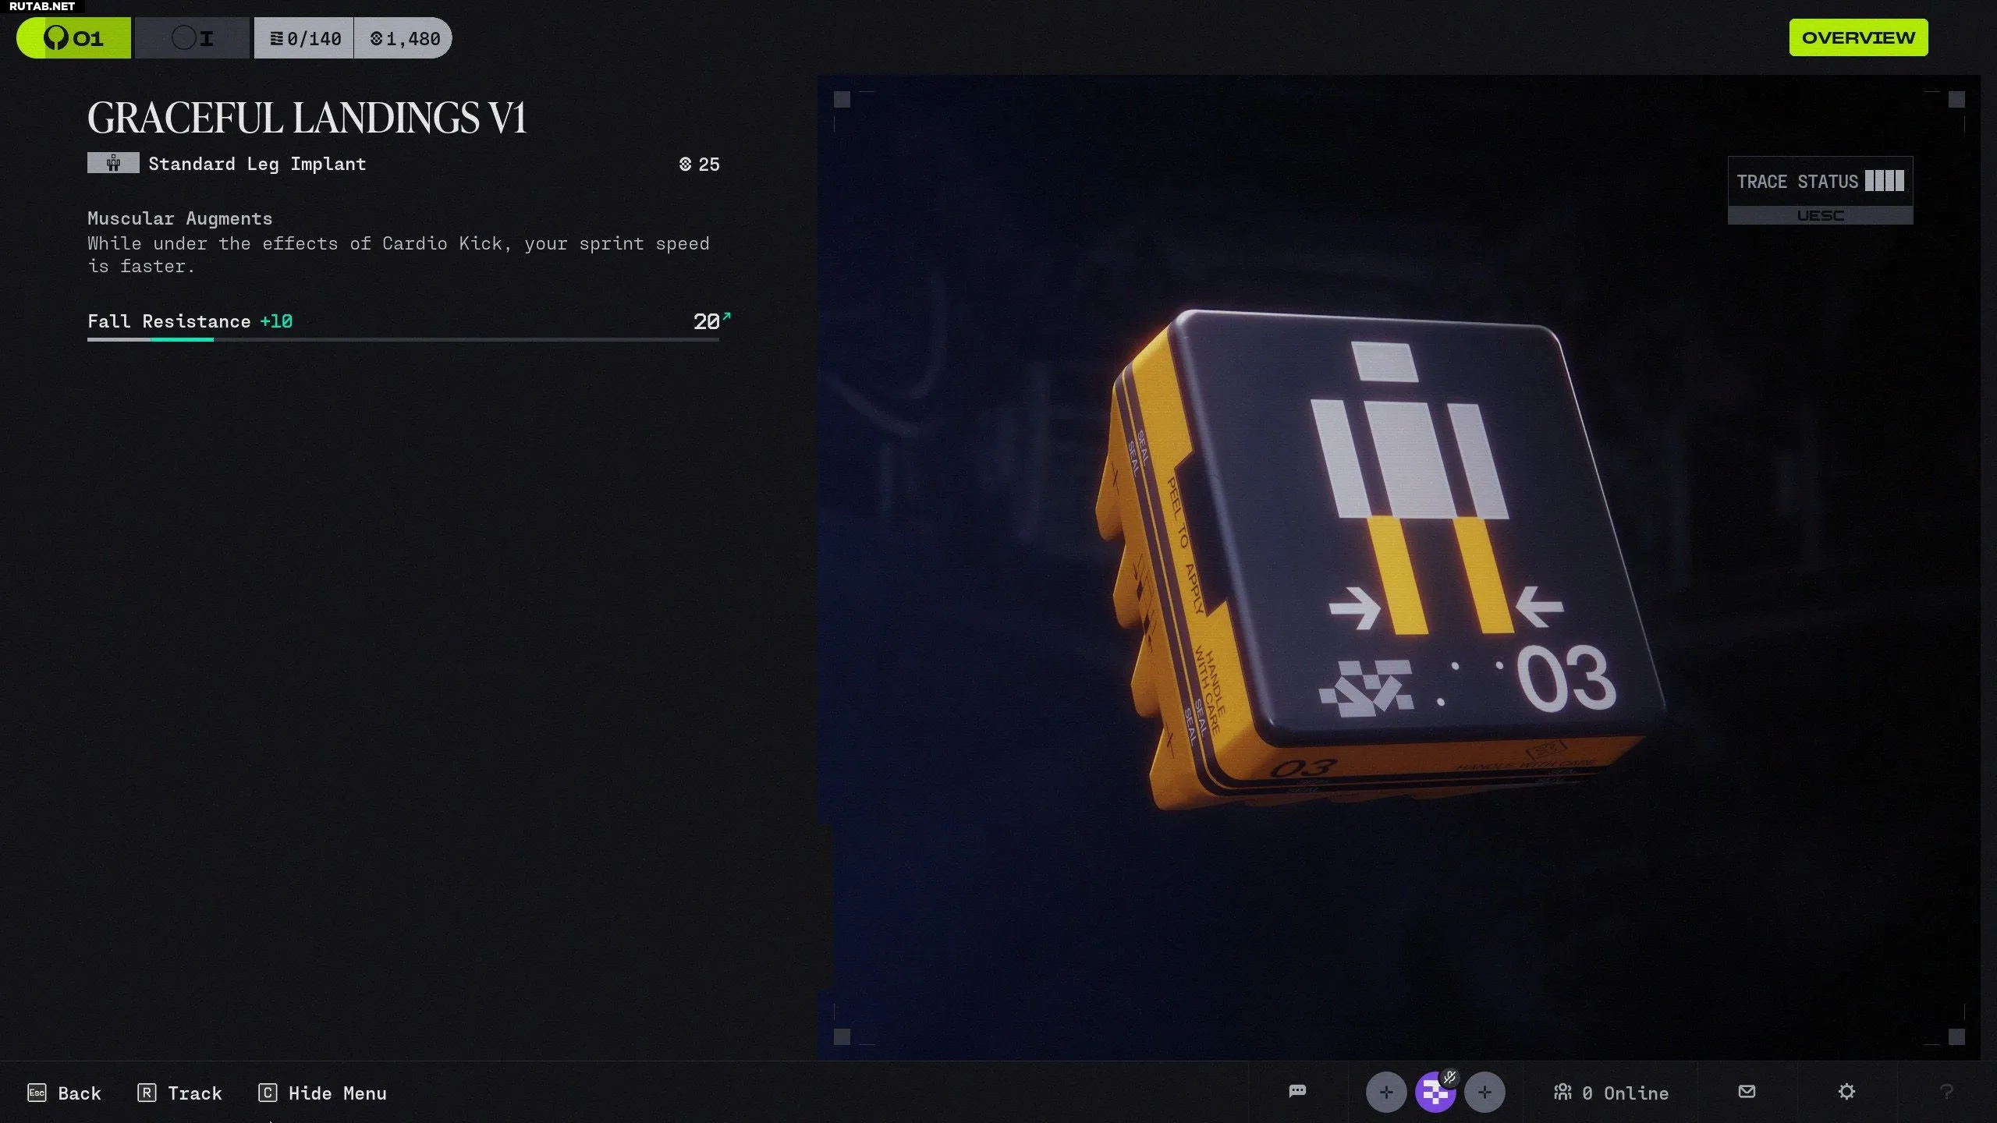This screenshot has height=1123, width=1997.
Task: Select the purple player avatar
Action: (x=1434, y=1095)
